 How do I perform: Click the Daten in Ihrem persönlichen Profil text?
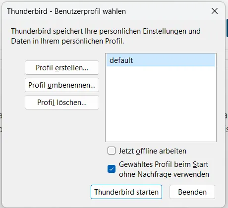click(x=67, y=41)
